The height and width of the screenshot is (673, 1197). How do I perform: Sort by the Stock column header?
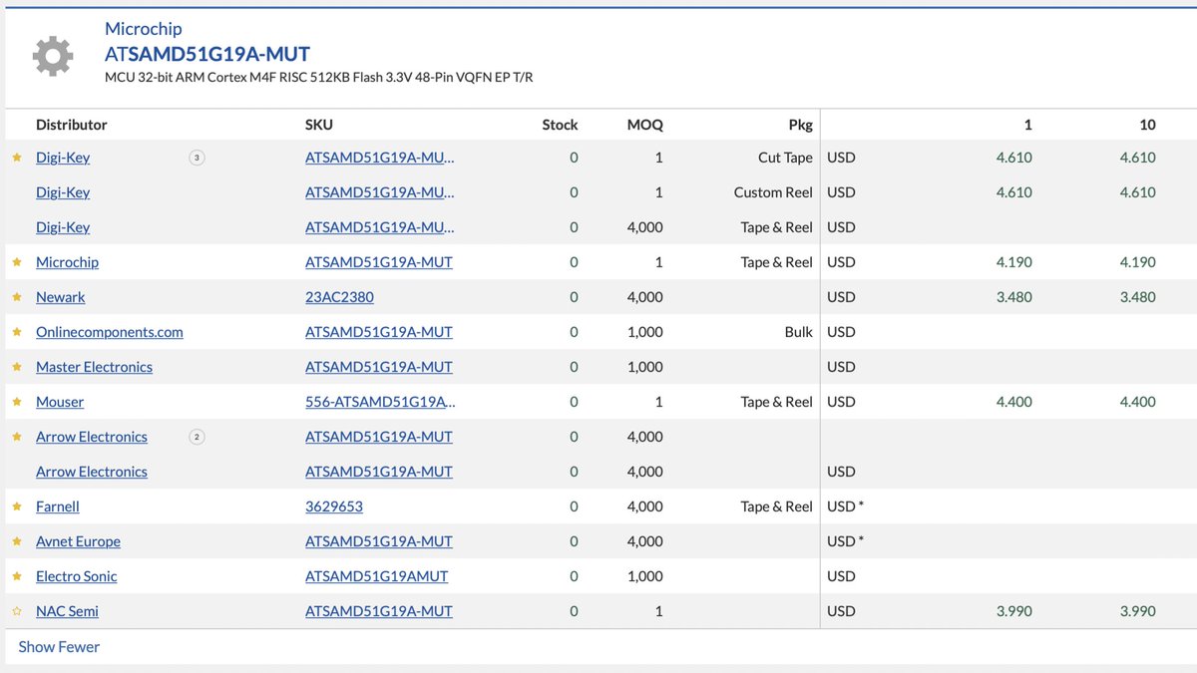click(560, 125)
